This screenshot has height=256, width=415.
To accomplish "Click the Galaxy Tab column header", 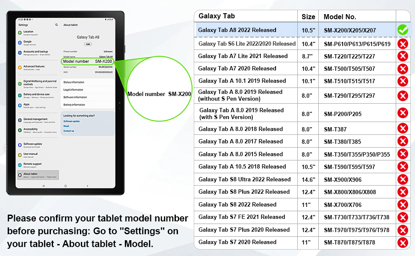I will point(216,16).
